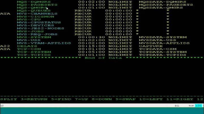Select the MVS-CPU entry

pos(29,19)
